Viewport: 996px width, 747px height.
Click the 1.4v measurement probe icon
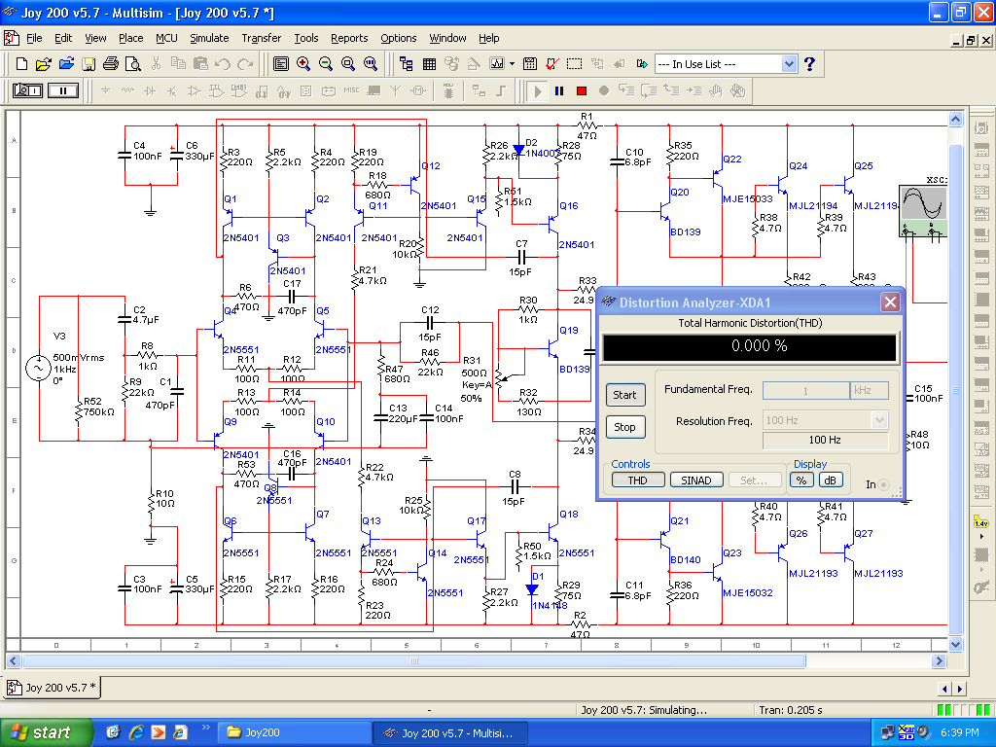pos(981,523)
